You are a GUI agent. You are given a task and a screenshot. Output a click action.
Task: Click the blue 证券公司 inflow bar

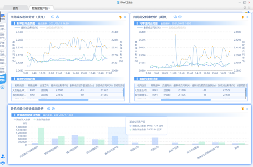click(x=155, y=141)
